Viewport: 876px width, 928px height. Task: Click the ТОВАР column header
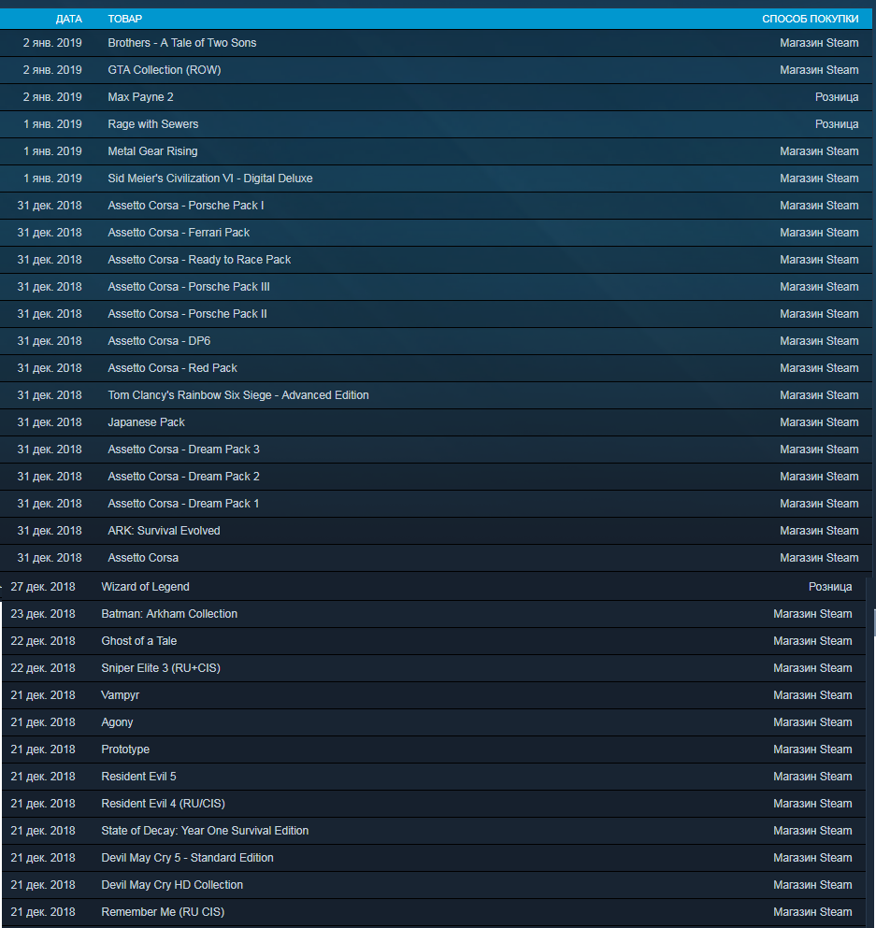click(125, 19)
